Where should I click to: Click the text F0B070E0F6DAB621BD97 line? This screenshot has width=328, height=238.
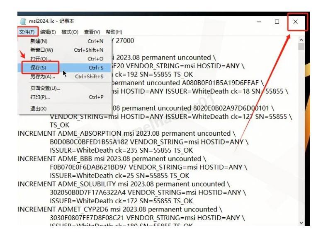148,167
